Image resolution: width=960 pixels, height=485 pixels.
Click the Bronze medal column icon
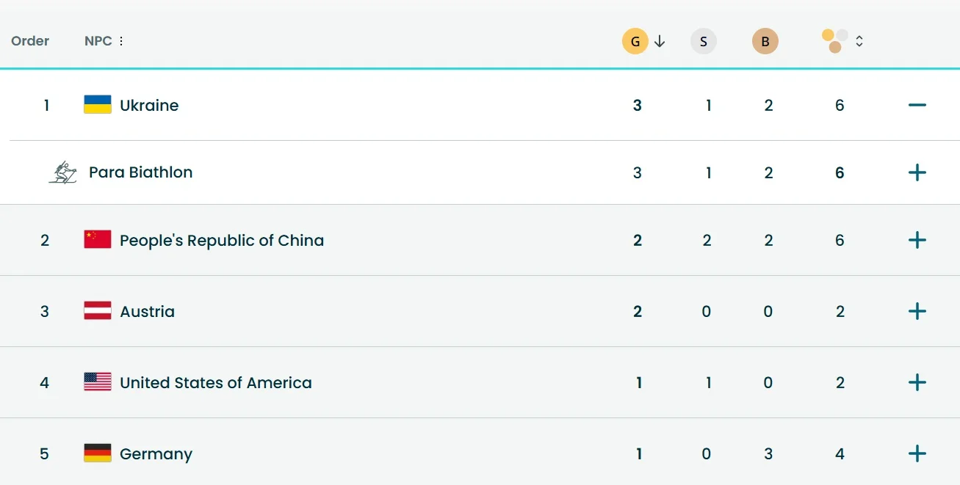click(765, 41)
